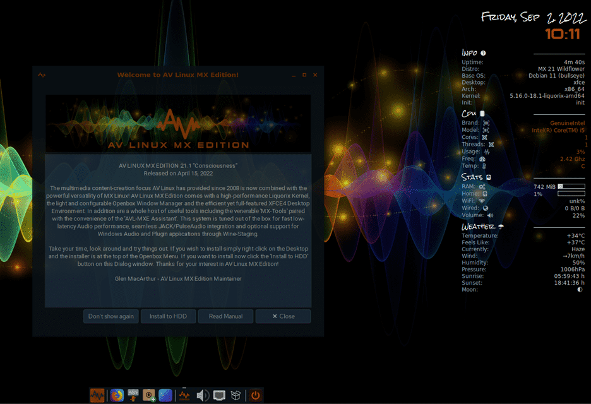591x404 pixels.
Task: Click the Home disk usage bar
Action: 571,194
